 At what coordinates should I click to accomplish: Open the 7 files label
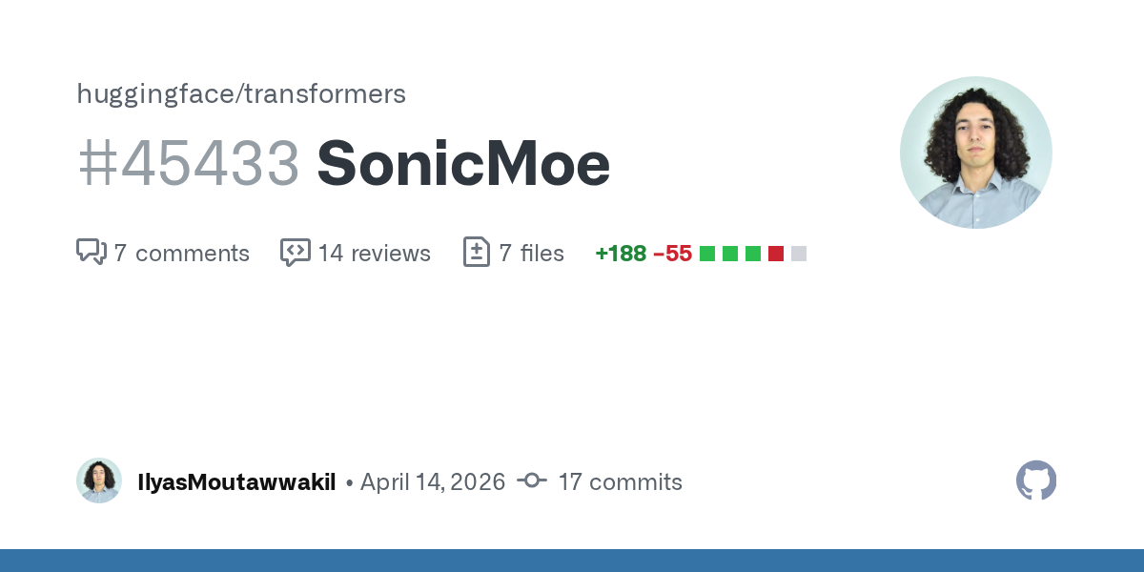532,254
